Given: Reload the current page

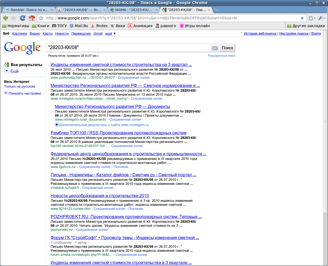Looking at the screenshot, I should [23, 18].
